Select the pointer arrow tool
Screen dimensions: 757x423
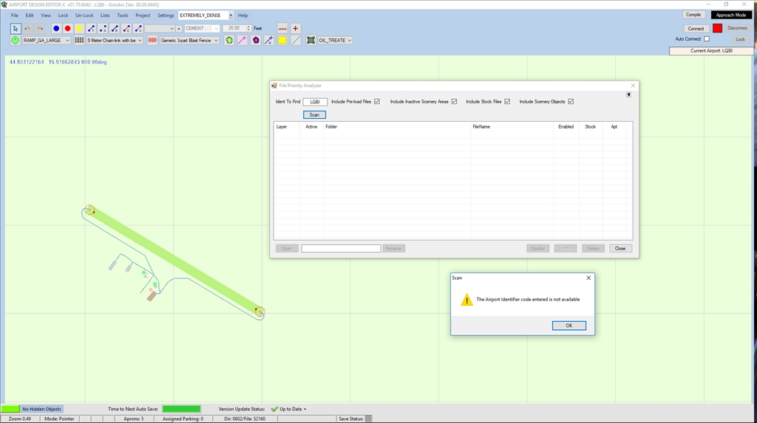click(x=16, y=29)
